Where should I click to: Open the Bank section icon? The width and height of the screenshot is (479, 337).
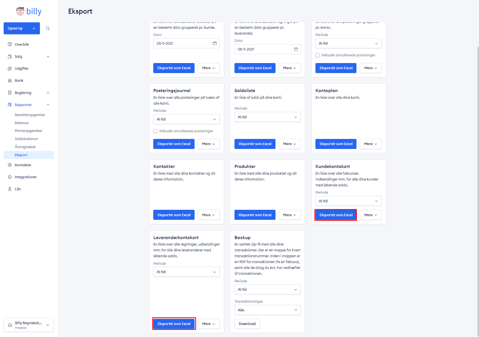click(x=10, y=80)
